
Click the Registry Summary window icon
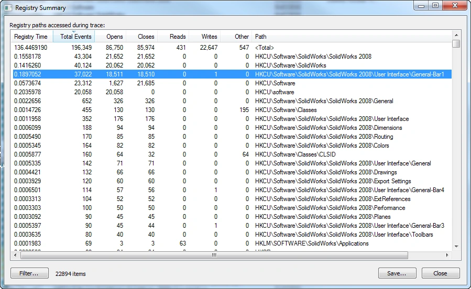(x=8, y=8)
